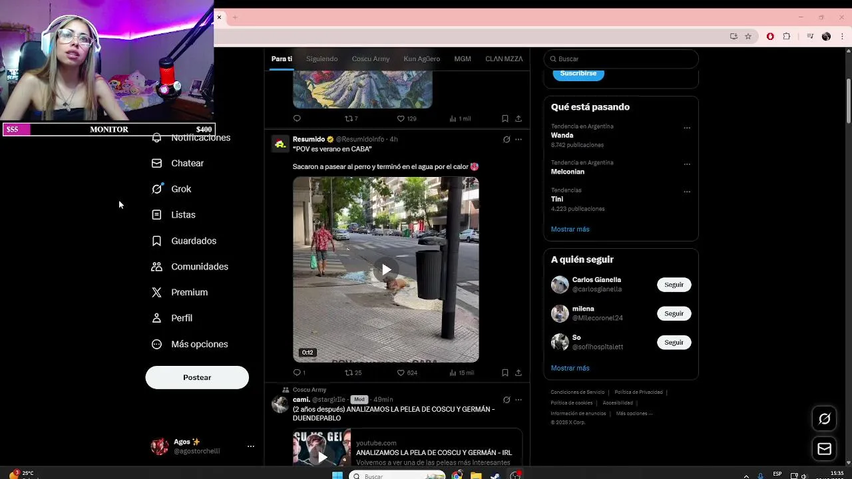Follow So @sofihospitalett

click(674, 342)
